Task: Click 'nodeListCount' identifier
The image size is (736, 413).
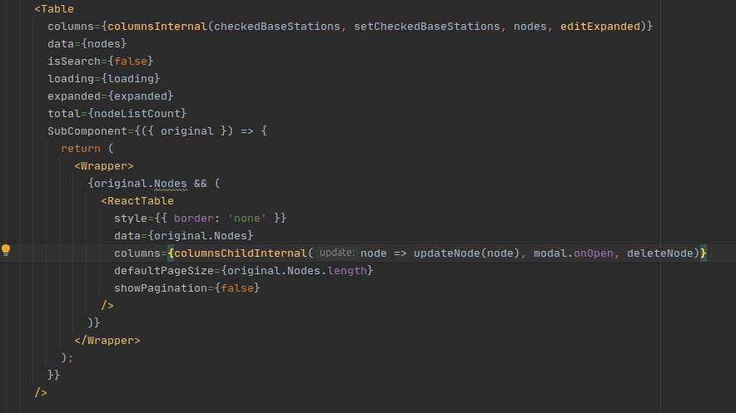Action: pyautogui.click(x=137, y=113)
